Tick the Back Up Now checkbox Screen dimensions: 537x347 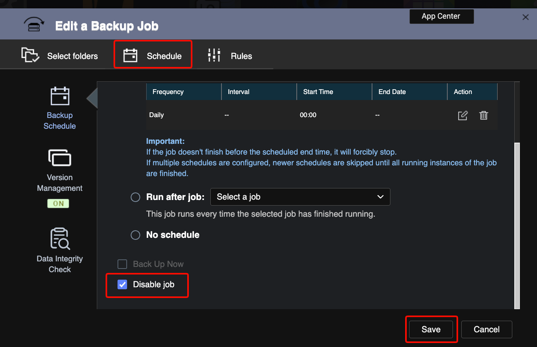(x=122, y=264)
